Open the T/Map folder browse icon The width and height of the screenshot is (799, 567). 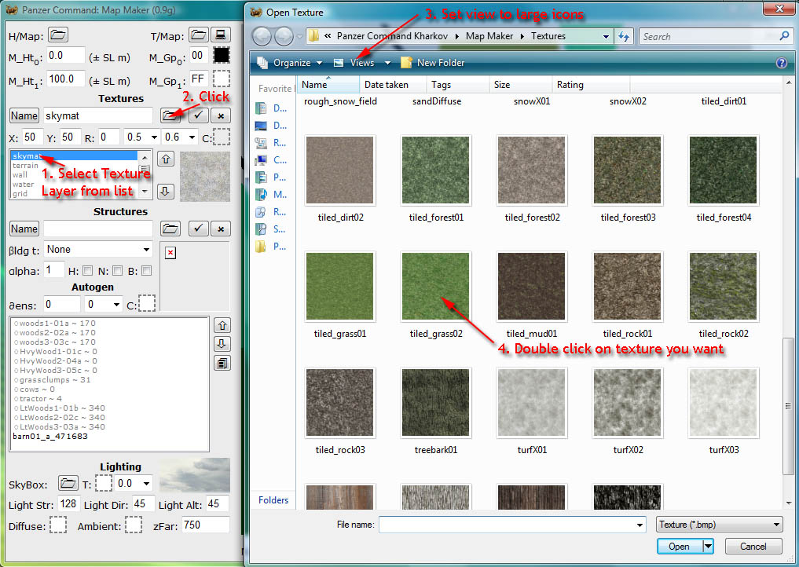coord(198,35)
